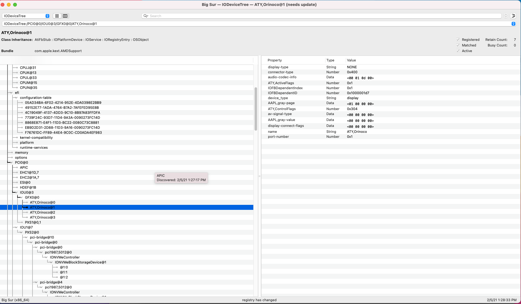The height and width of the screenshot is (304, 521).
Task: Collapse the GFX0@0 node
Action: pyautogui.click(x=22, y=197)
